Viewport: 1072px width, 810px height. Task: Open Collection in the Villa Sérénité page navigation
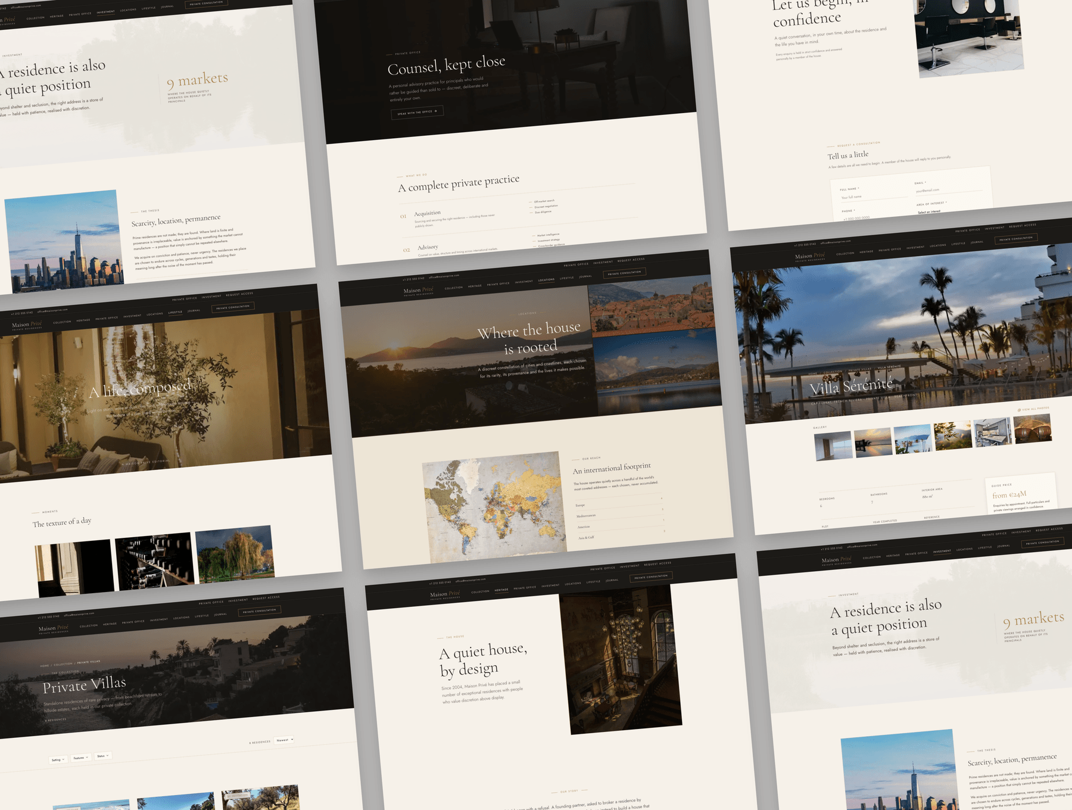pyautogui.click(x=845, y=253)
